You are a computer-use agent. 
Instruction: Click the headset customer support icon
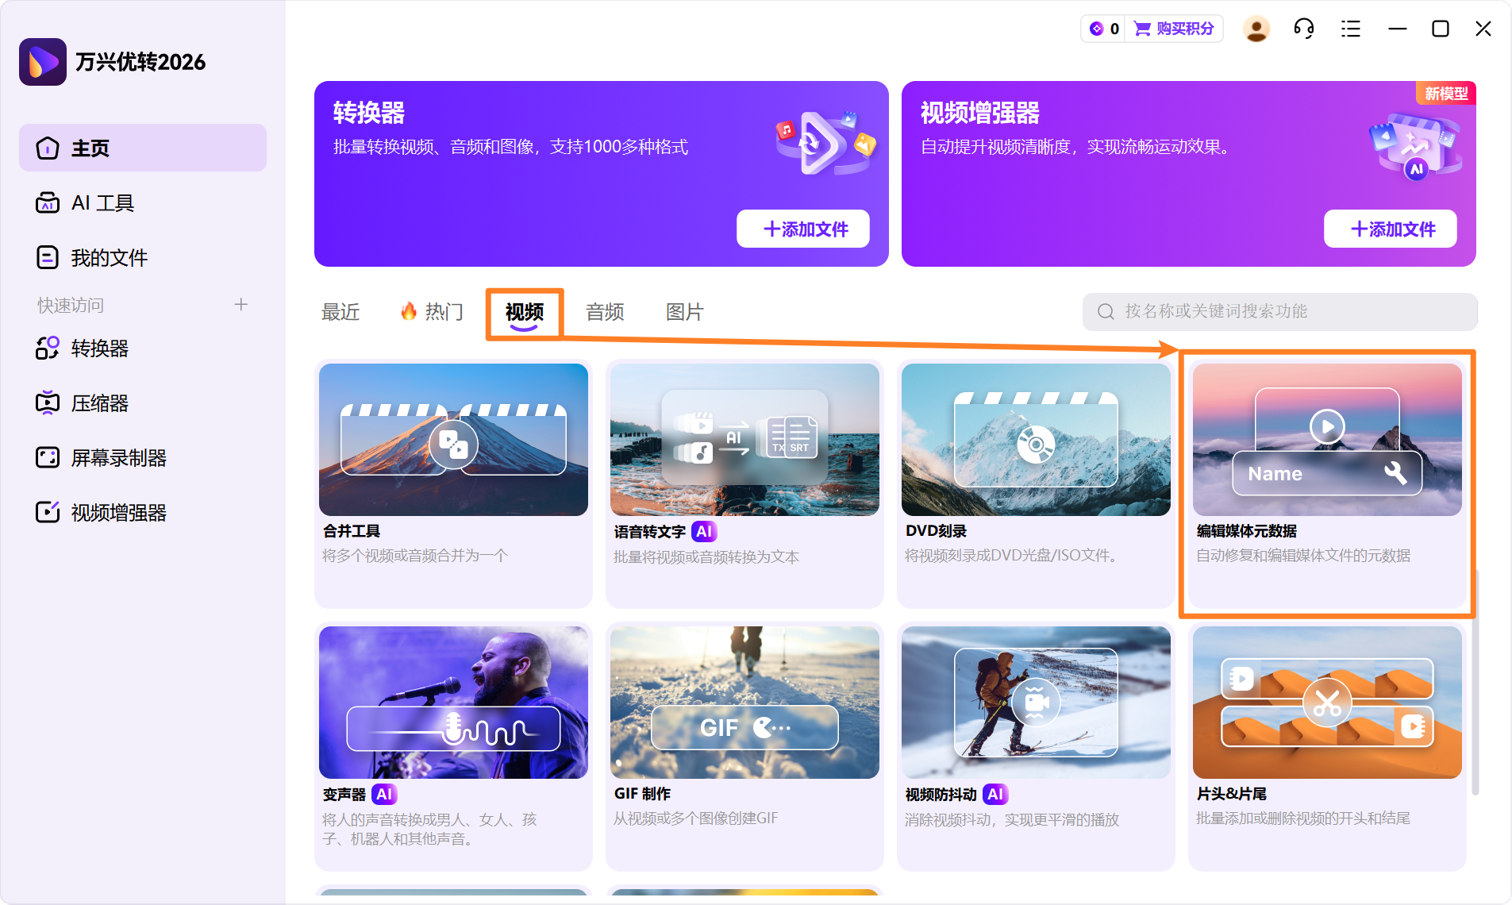(x=1304, y=28)
